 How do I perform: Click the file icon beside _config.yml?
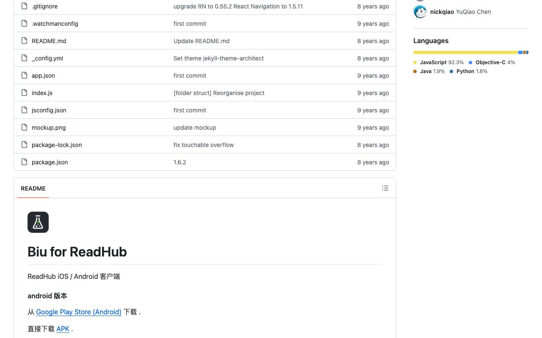point(25,58)
